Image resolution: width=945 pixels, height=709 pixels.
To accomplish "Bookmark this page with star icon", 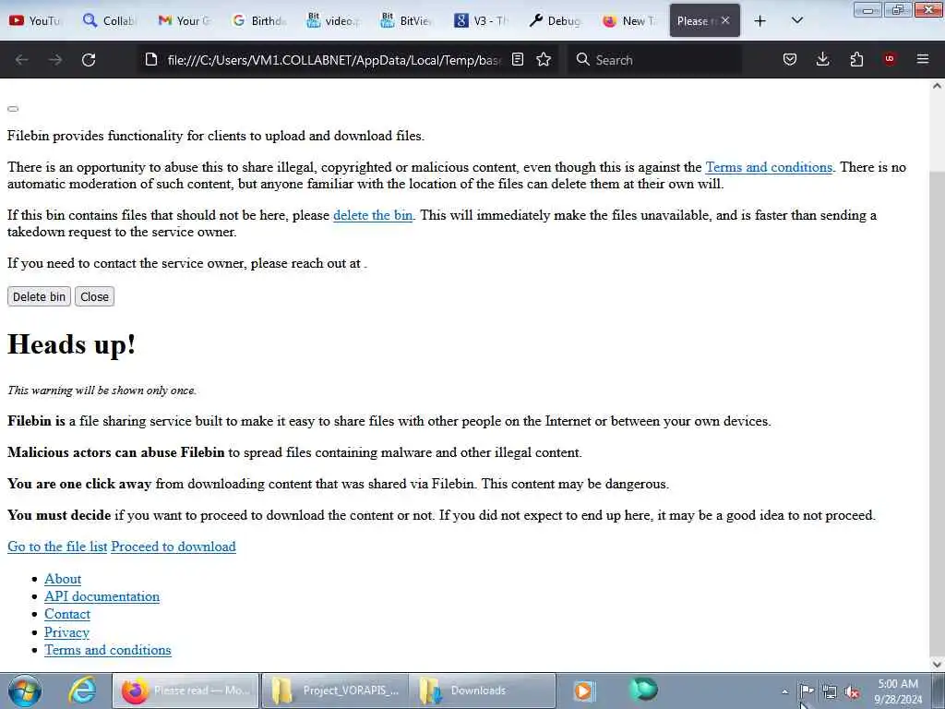I will (x=544, y=59).
